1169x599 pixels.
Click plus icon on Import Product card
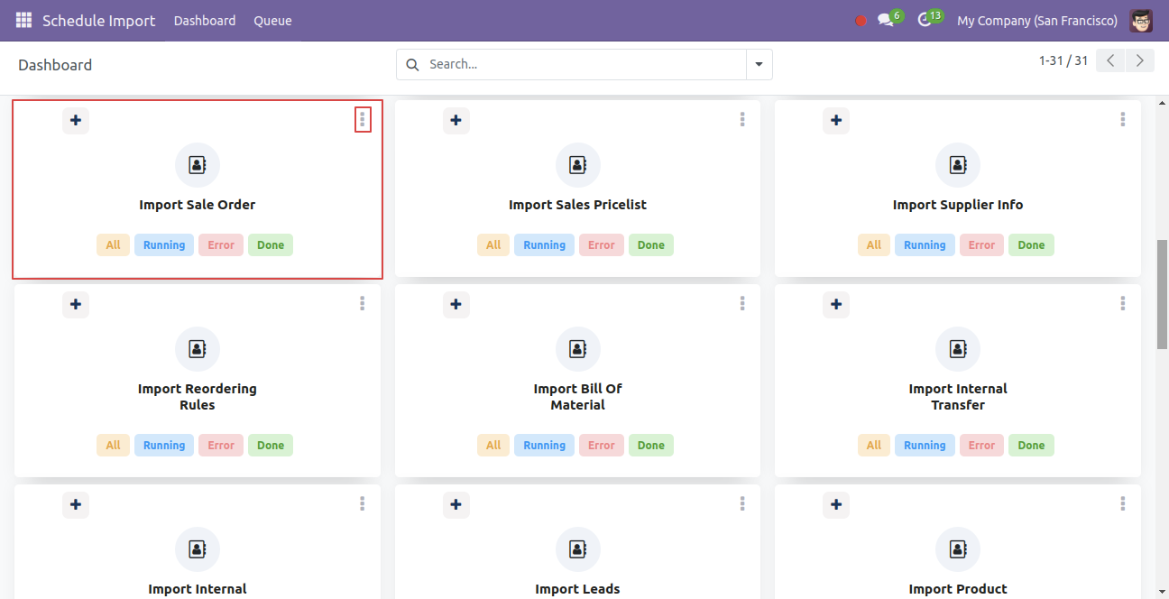tap(836, 504)
